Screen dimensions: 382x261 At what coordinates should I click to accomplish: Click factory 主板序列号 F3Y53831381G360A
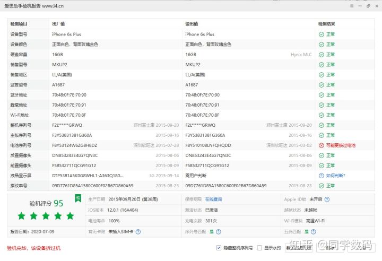(x=72, y=135)
